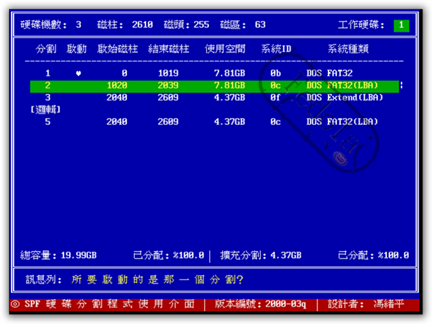The height and width of the screenshot is (324, 432).
Task: Click the heart boot marker on partition 1
Action: [78, 73]
